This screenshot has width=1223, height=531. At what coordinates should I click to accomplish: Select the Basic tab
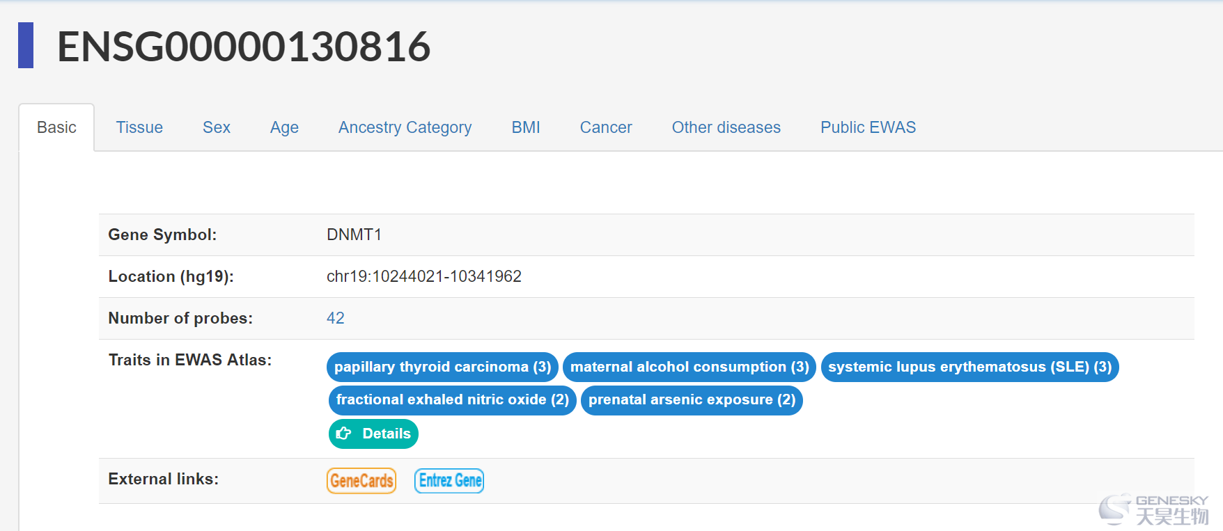click(x=56, y=127)
